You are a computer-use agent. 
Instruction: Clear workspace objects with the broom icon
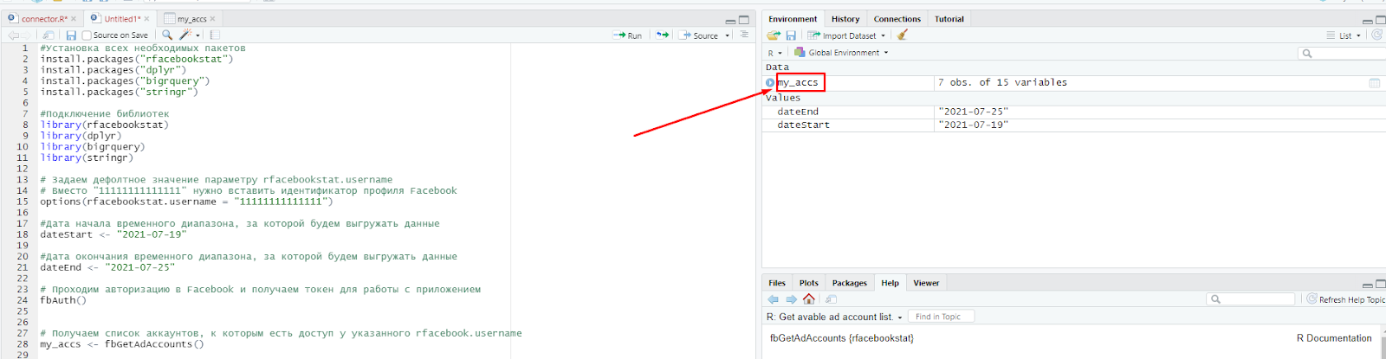pos(903,35)
